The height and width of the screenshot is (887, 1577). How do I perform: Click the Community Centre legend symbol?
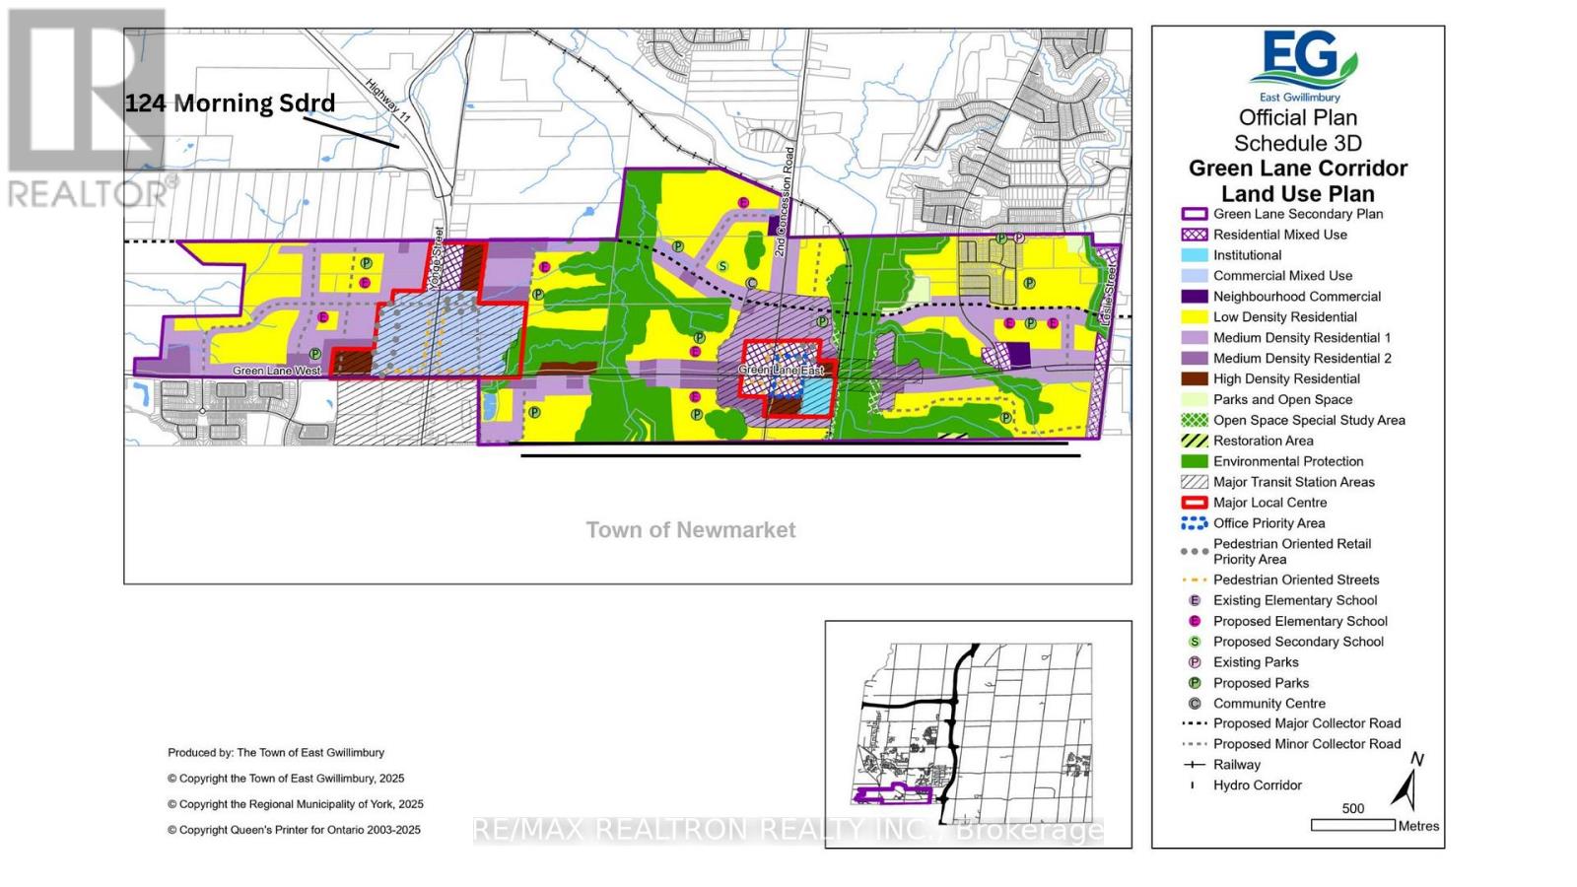(1195, 704)
